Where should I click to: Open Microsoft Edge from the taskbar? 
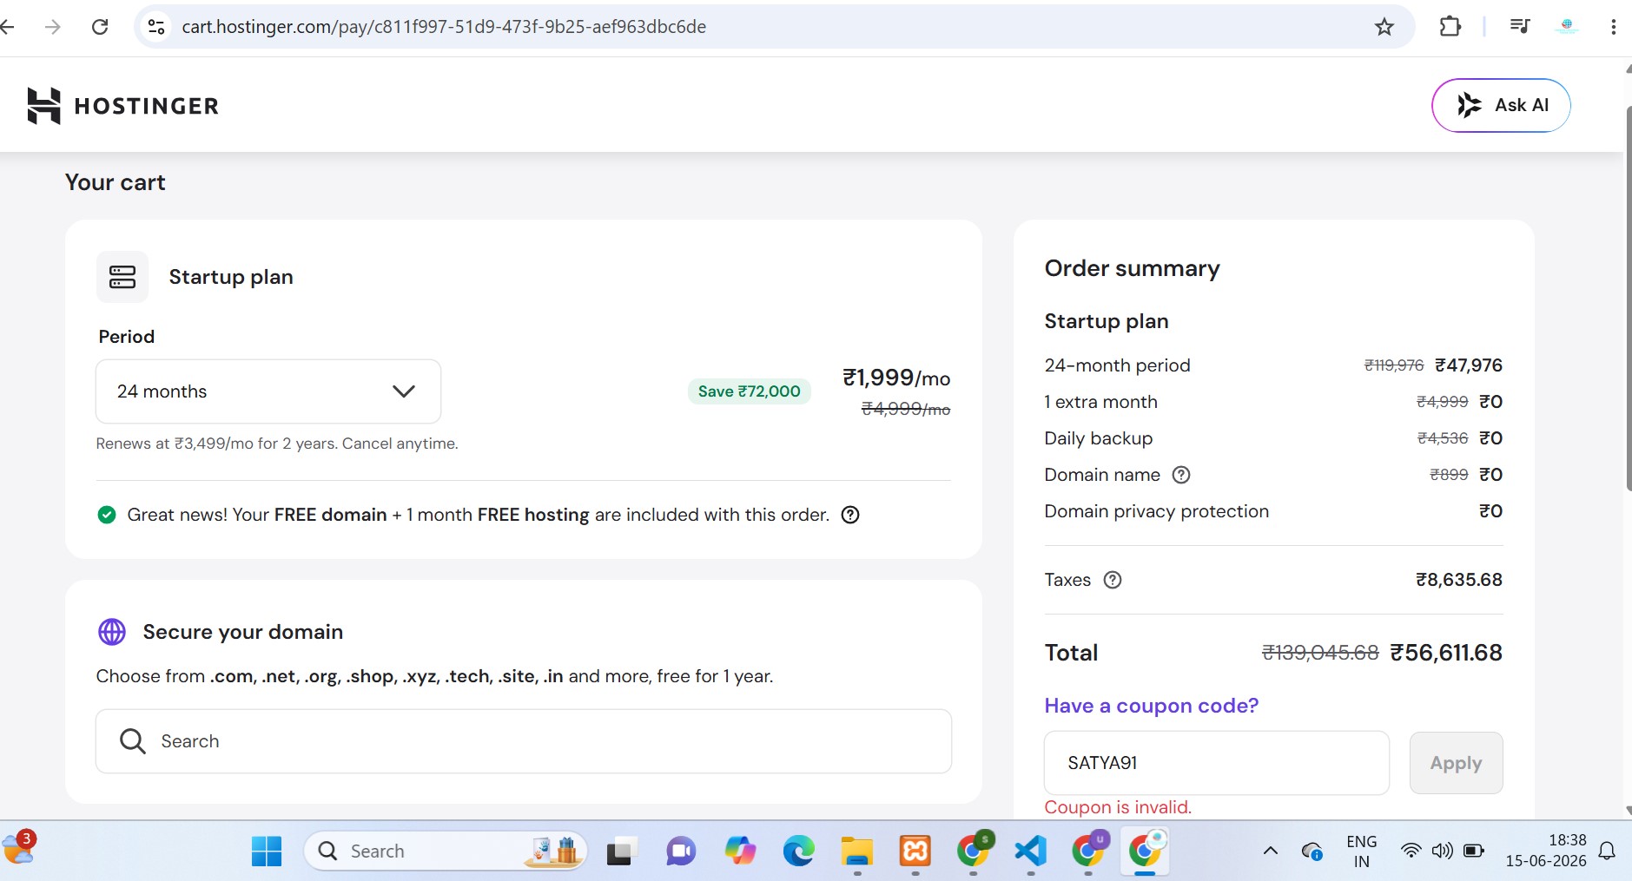(x=798, y=851)
